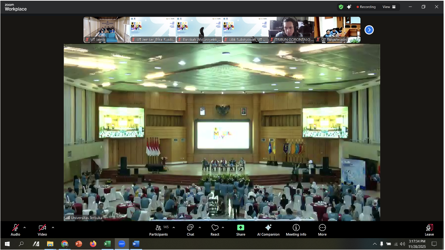Show next participants with the right arrow
This screenshot has height=250, width=445.
pos(369,30)
